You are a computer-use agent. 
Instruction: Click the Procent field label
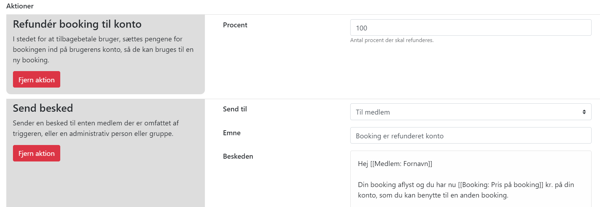pyautogui.click(x=235, y=25)
